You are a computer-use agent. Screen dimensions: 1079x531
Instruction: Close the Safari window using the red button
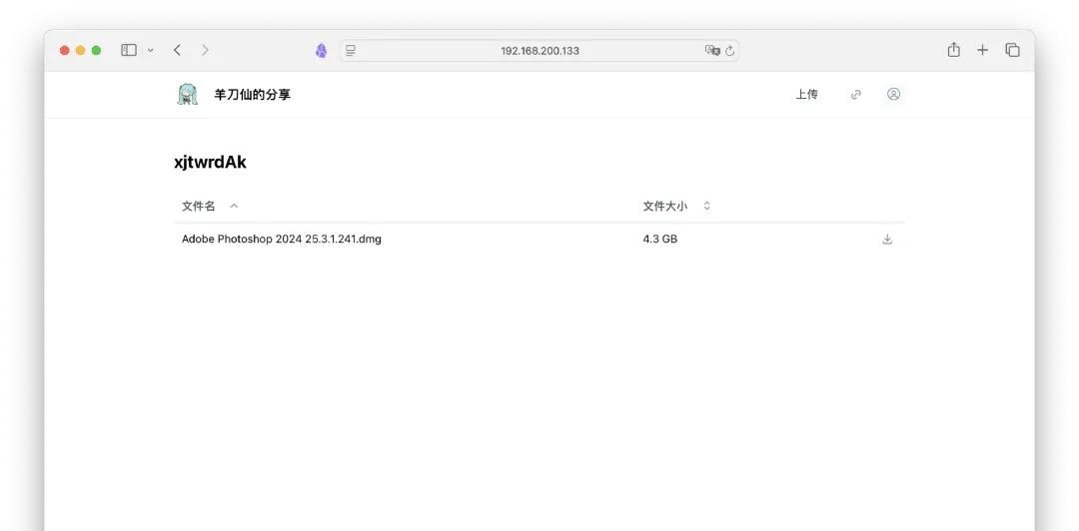(65, 50)
